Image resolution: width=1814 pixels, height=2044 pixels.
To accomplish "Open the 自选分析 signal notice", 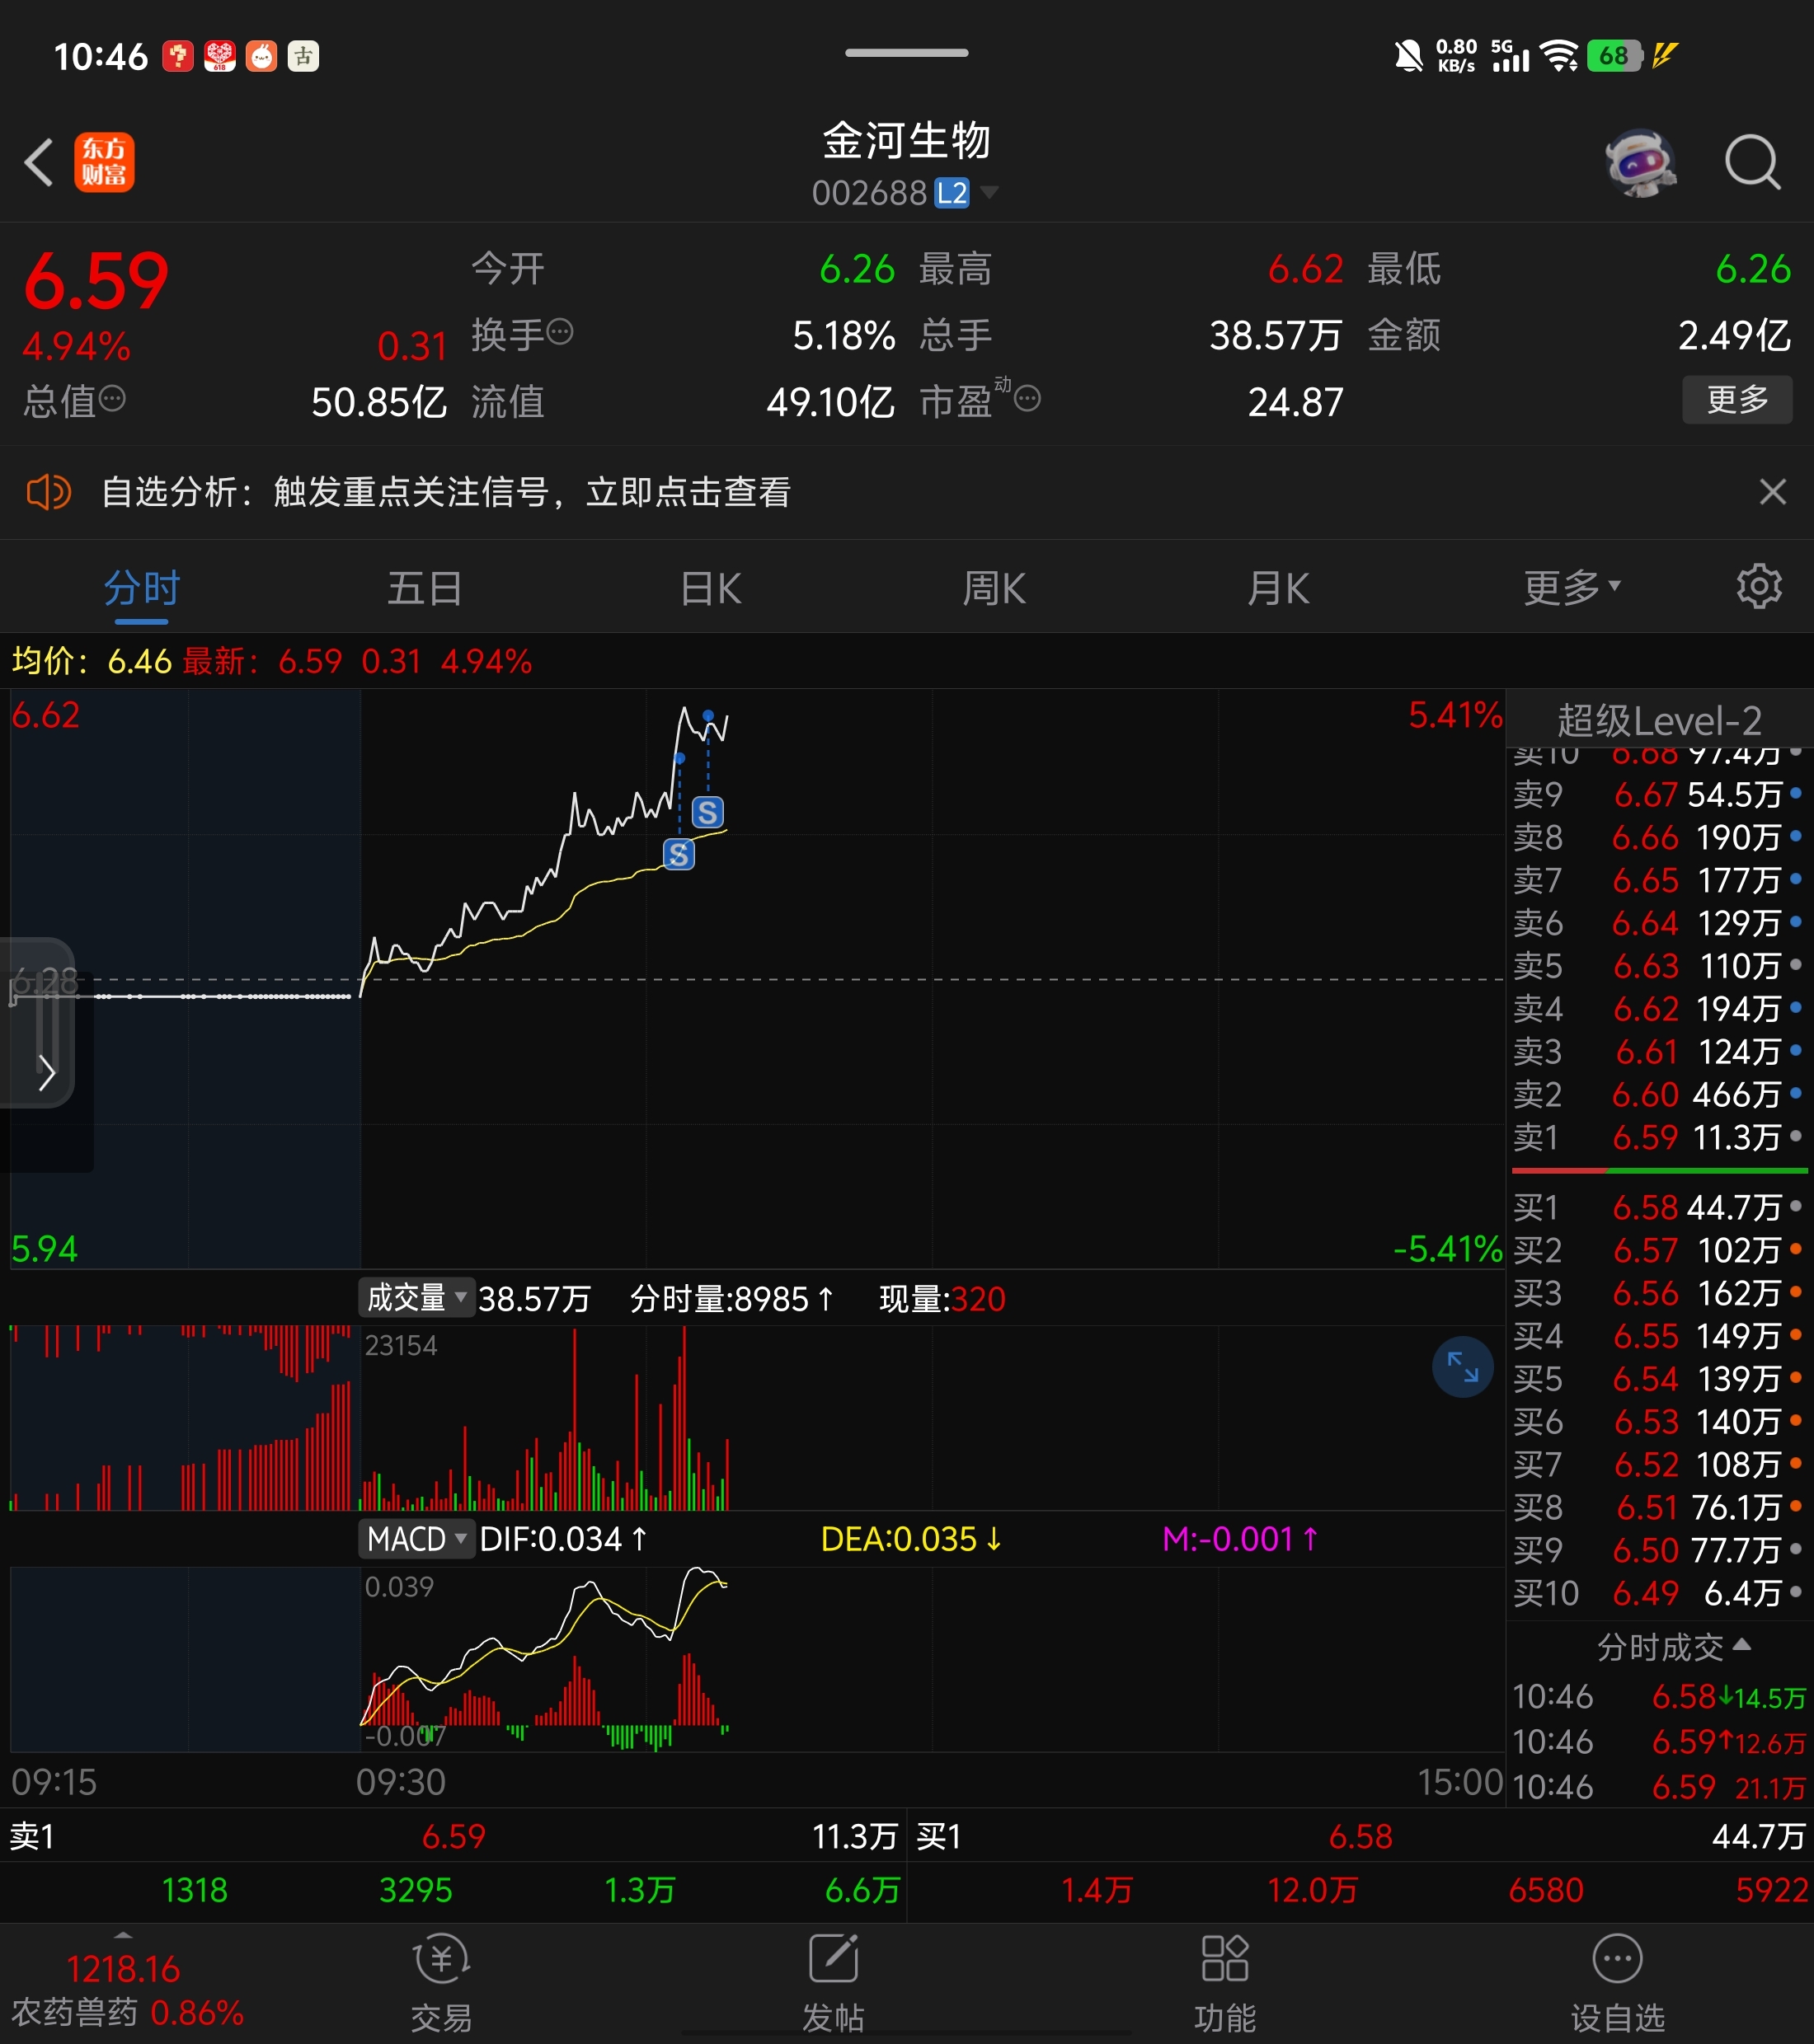I will click(446, 492).
